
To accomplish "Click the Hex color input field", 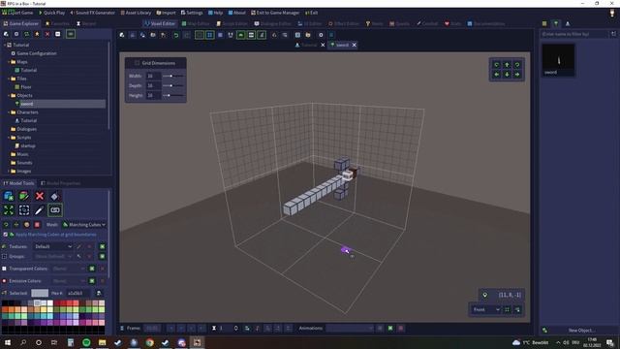I will pyautogui.click(x=77, y=293).
